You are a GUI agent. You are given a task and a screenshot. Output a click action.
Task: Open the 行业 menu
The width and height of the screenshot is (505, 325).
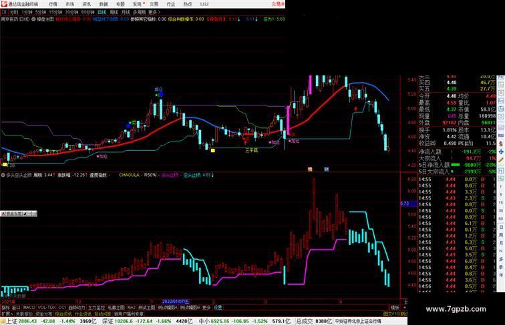tap(171, 4)
